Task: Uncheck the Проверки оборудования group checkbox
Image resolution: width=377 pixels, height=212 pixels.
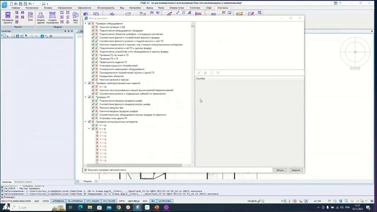Action: [x=89, y=24]
